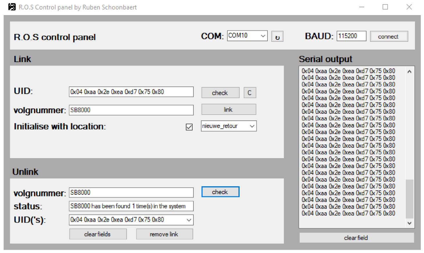
Task: Click the remove link button
Action: pyautogui.click(x=164, y=234)
